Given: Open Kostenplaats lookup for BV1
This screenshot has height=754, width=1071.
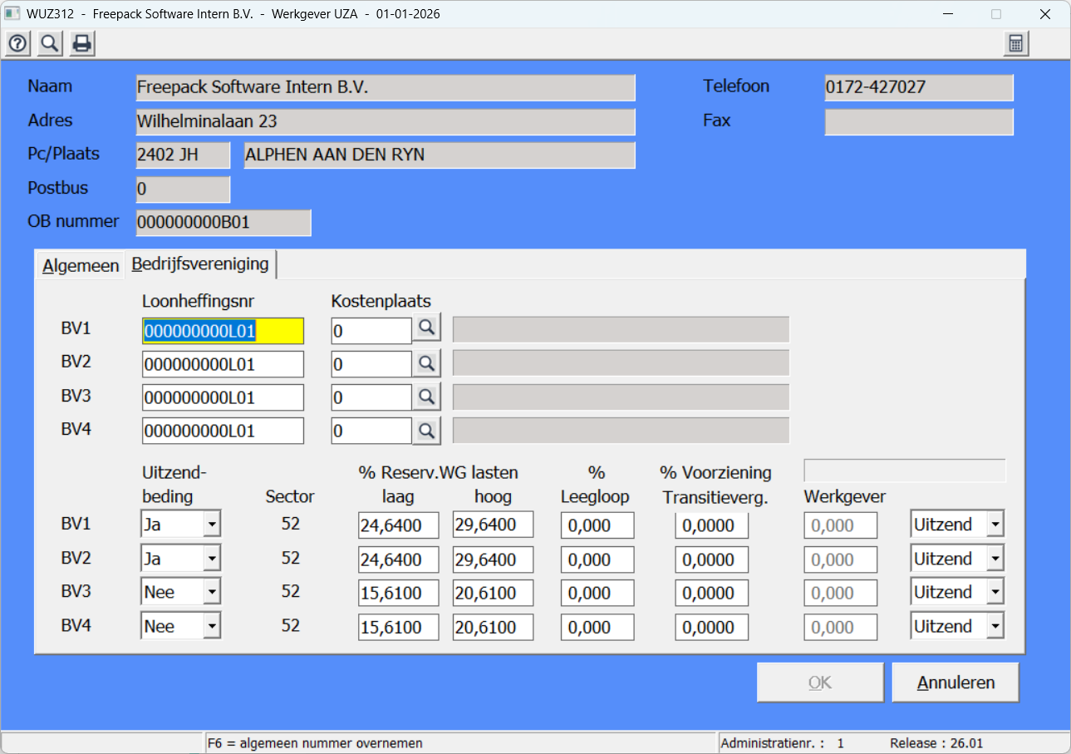Looking at the screenshot, I should [x=427, y=329].
